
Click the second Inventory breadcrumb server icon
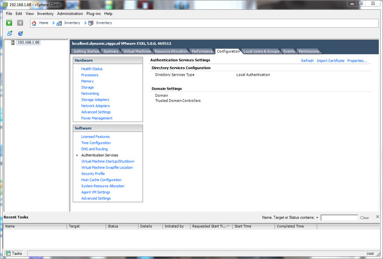[91, 23]
